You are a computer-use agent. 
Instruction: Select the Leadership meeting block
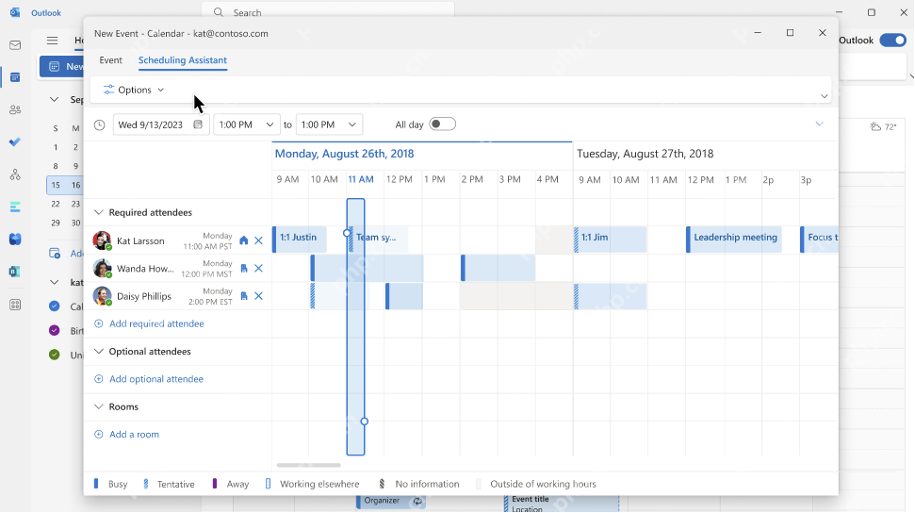(733, 240)
